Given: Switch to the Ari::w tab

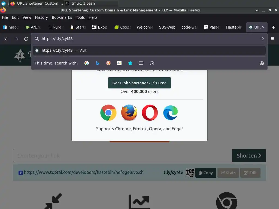Looking at the screenshot, I should tap(33, 27).
